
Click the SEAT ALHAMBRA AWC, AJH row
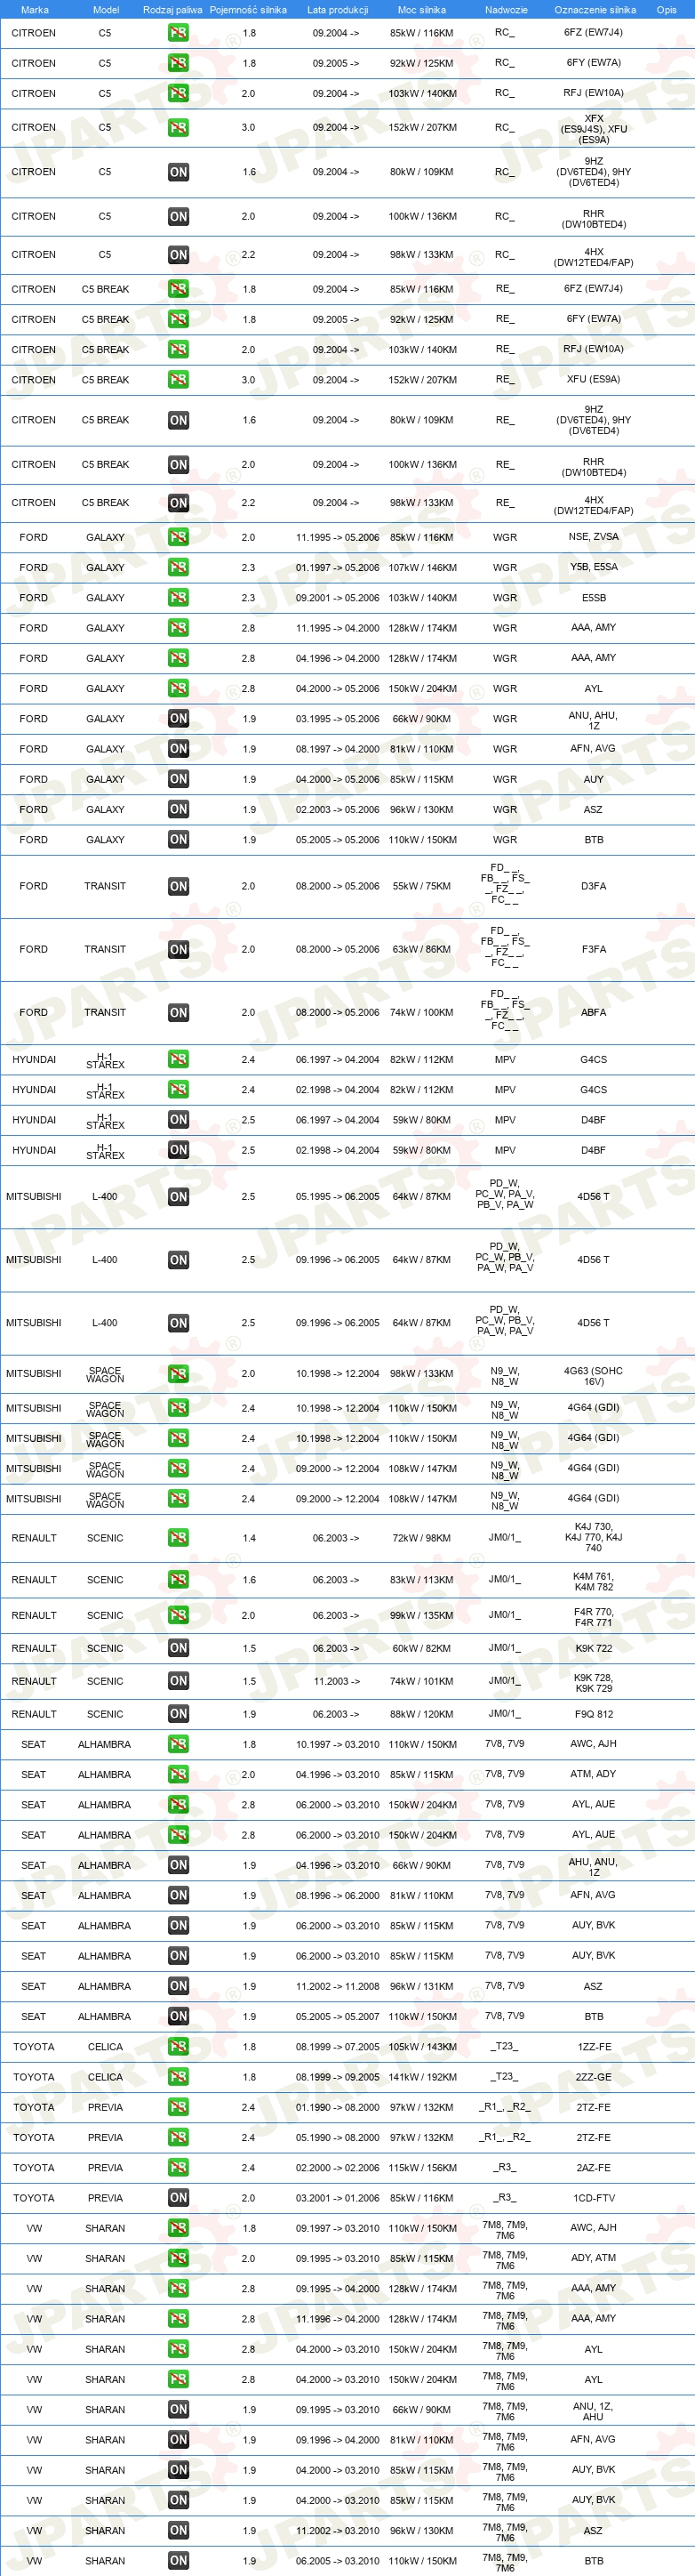347,1744
